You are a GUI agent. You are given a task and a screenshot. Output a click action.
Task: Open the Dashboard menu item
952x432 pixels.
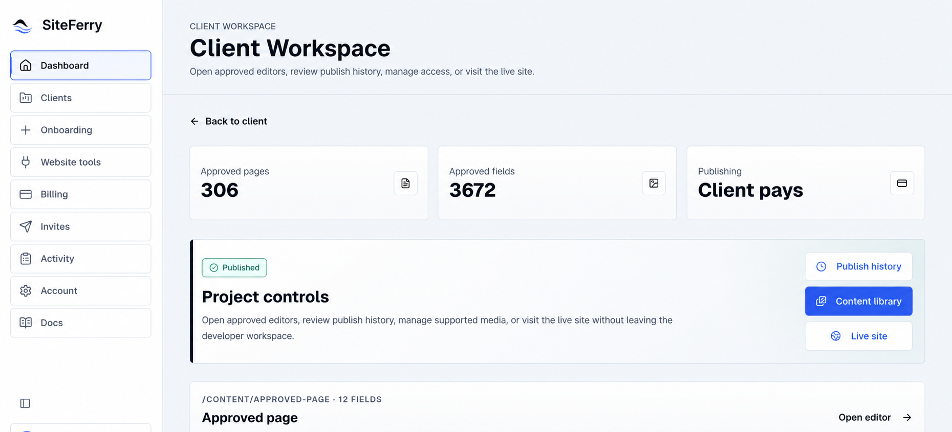(x=81, y=65)
